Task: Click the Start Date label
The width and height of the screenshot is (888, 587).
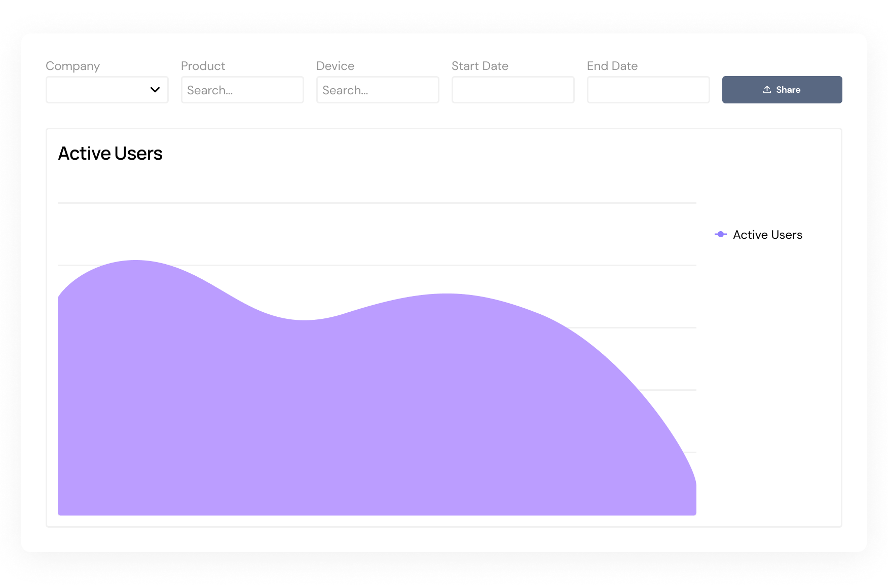Action: [x=480, y=66]
